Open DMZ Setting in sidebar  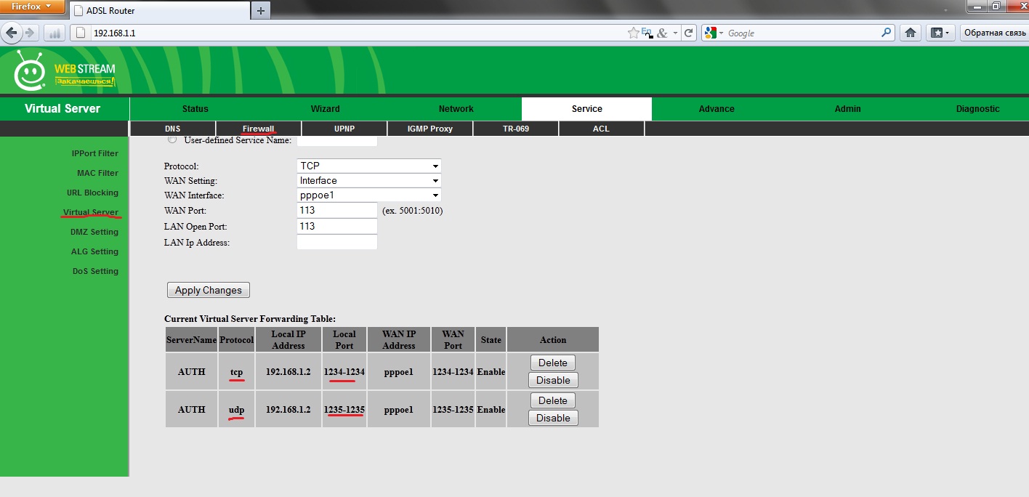94,232
